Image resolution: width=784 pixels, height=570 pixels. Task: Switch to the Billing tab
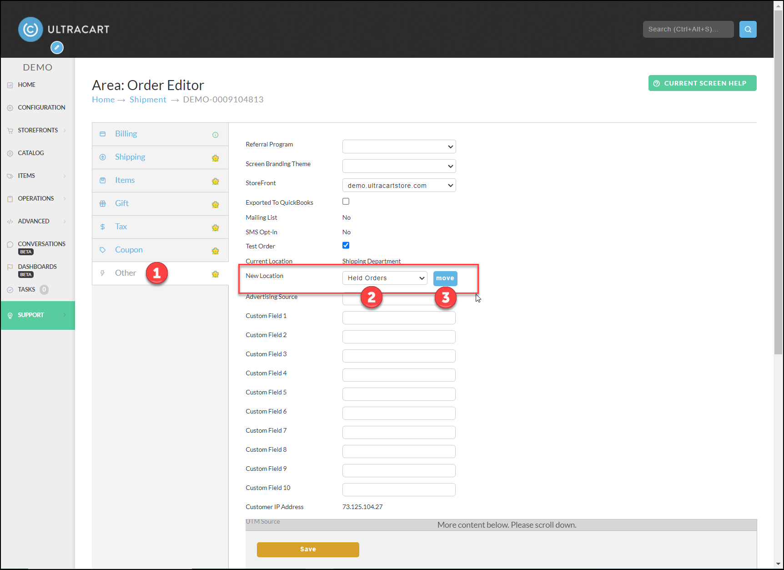click(x=160, y=134)
